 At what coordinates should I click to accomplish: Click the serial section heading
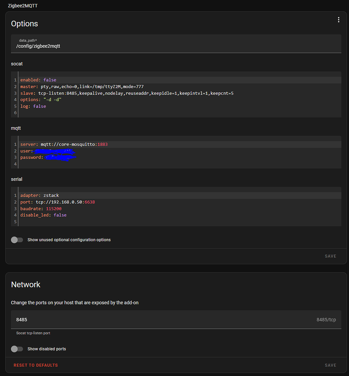(x=16, y=179)
